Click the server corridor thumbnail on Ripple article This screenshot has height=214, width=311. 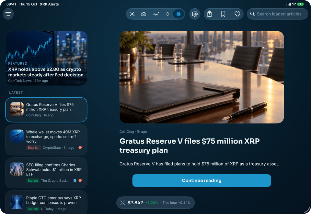[x=17, y=202]
